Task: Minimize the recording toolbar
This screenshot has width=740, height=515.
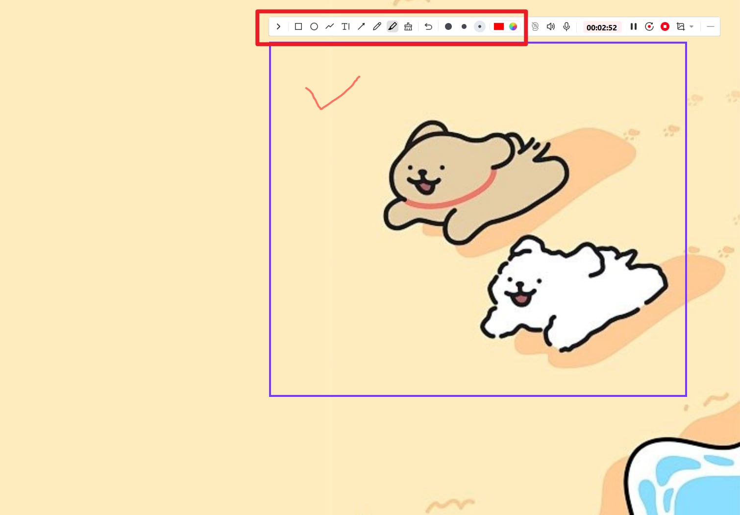Action: (x=711, y=26)
